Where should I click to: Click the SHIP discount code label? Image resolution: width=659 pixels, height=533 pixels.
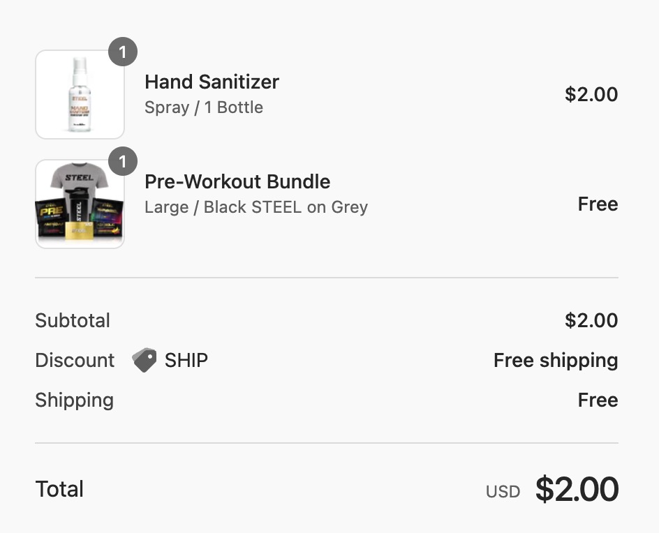tap(186, 360)
